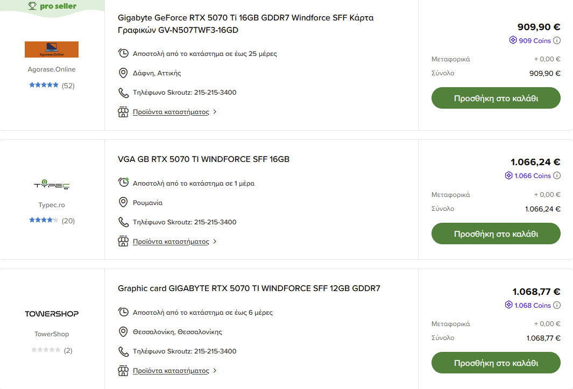Click the Typec.ro shop logo

pos(52,185)
